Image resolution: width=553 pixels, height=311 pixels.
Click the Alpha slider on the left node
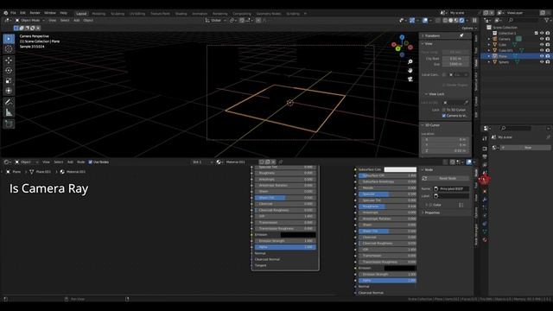coord(285,247)
